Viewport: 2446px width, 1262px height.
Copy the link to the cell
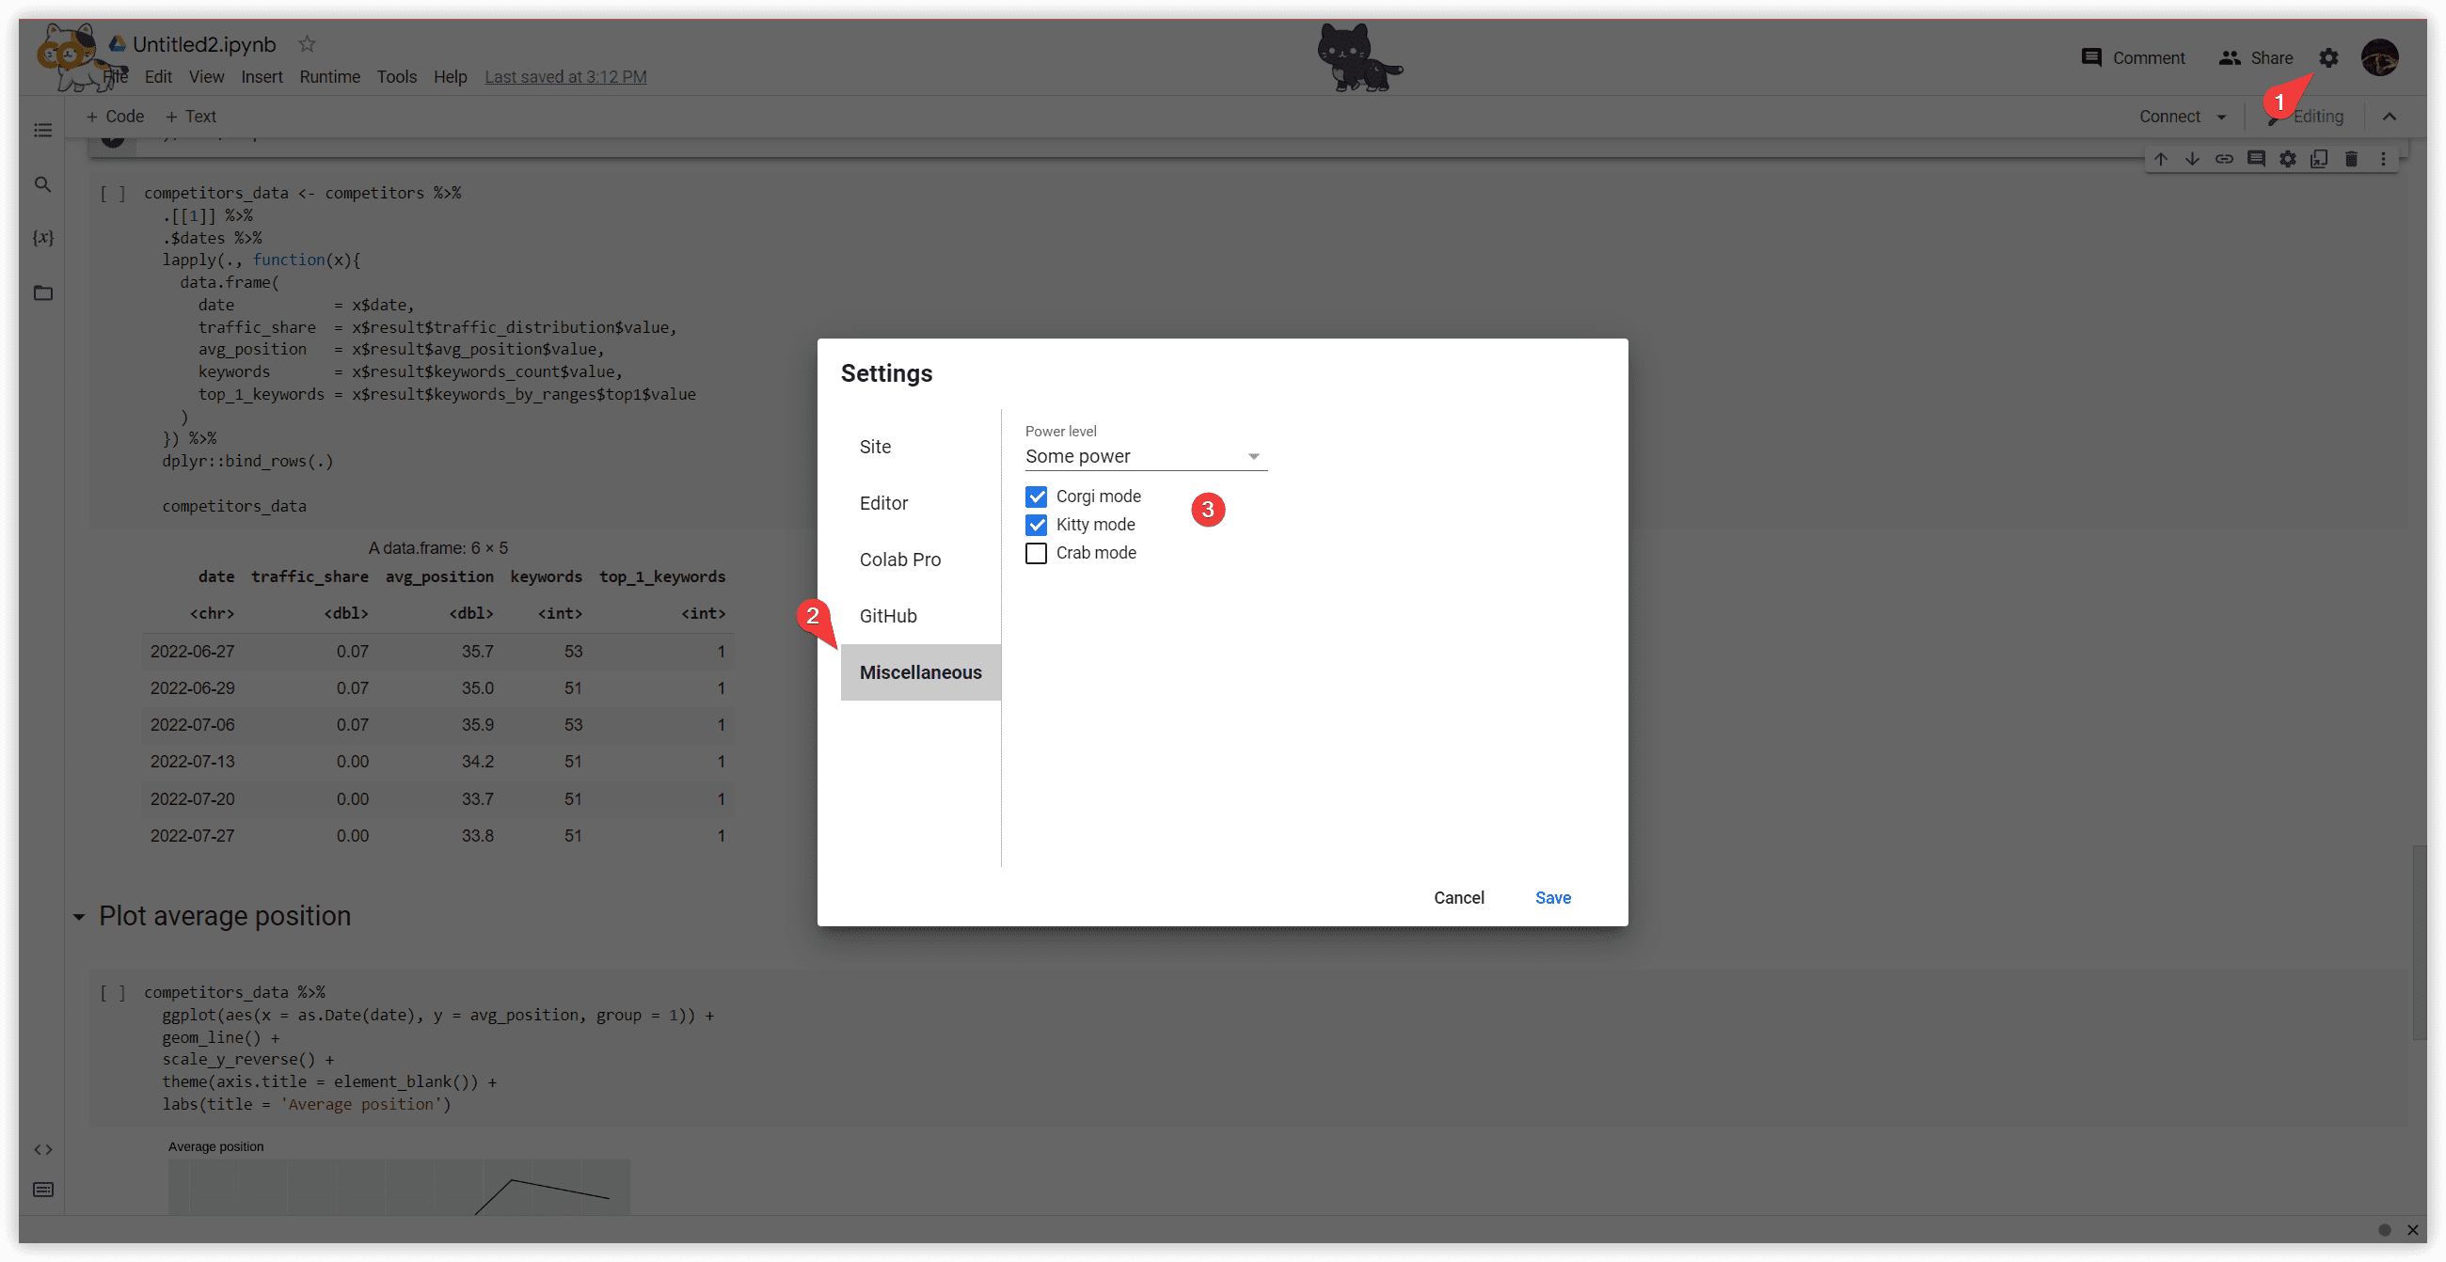(x=2225, y=159)
